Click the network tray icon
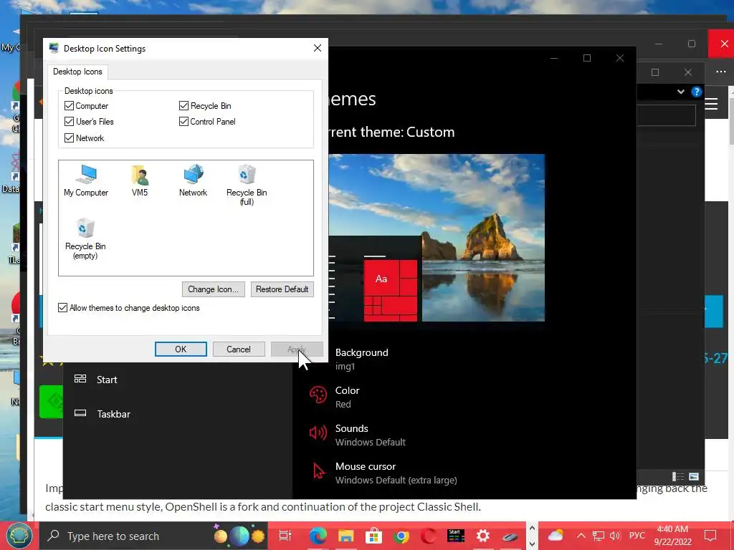This screenshot has width=734, height=550. pyautogui.click(x=599, y=536)
